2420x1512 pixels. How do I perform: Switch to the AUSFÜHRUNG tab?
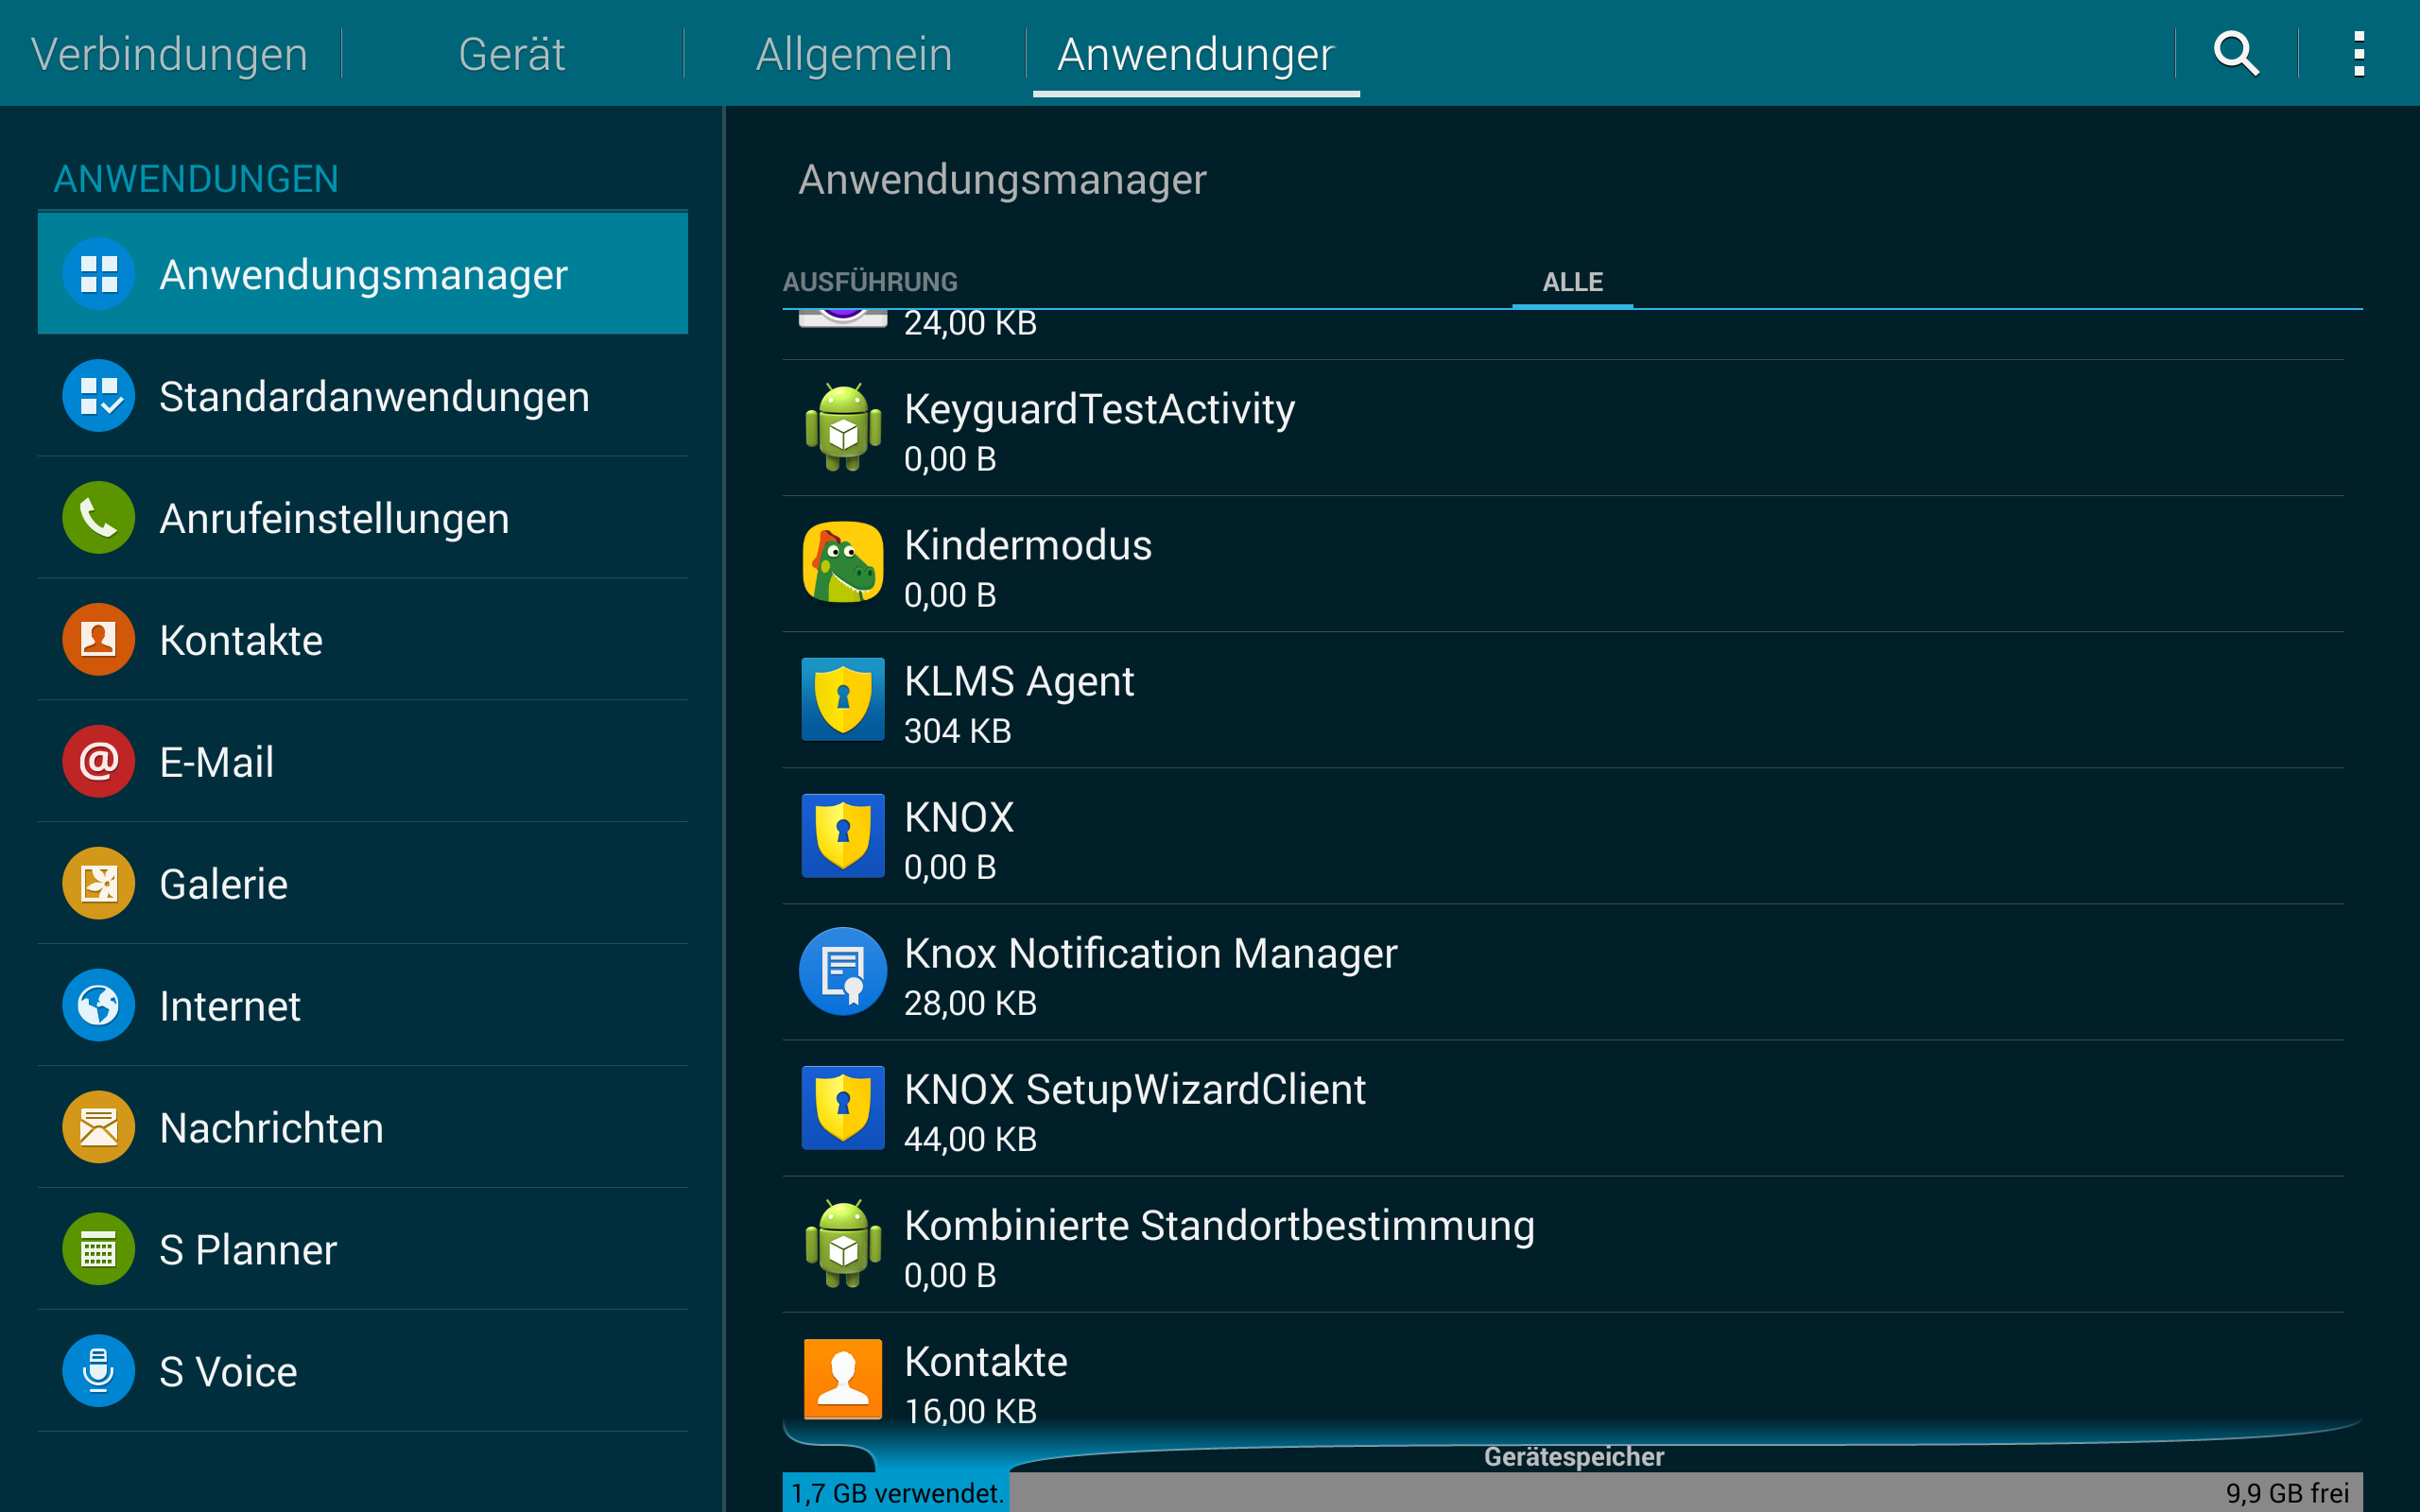pyautogui.click(x=870, y=282)
